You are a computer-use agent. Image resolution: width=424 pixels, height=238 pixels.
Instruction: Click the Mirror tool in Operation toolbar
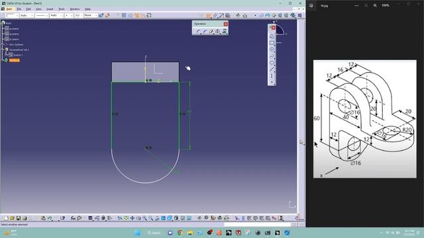tap(218, 32)
